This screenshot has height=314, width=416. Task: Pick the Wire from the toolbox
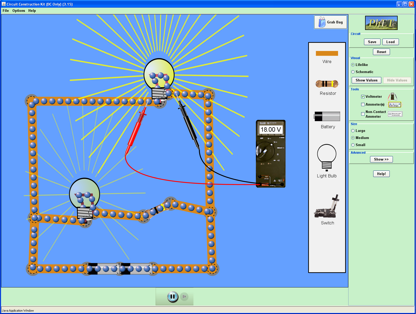pos(327,53)
